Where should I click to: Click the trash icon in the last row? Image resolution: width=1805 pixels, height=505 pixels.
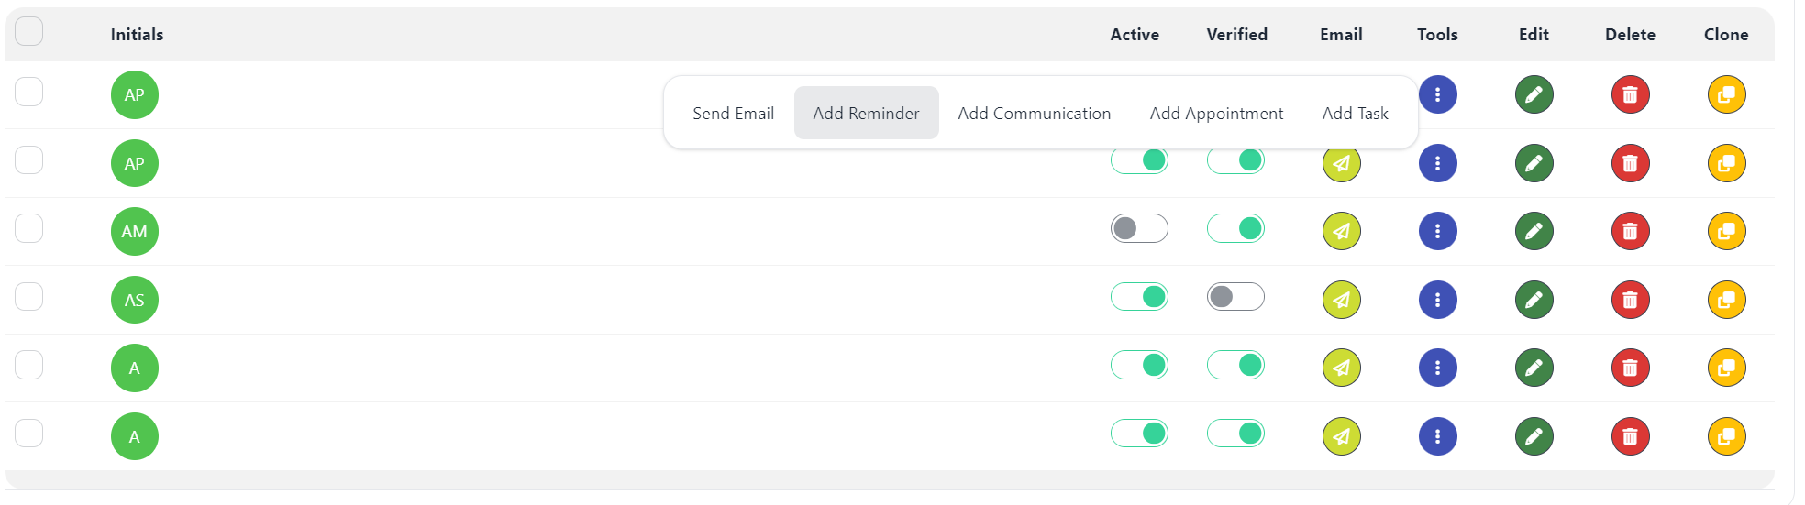[1630, 436]
